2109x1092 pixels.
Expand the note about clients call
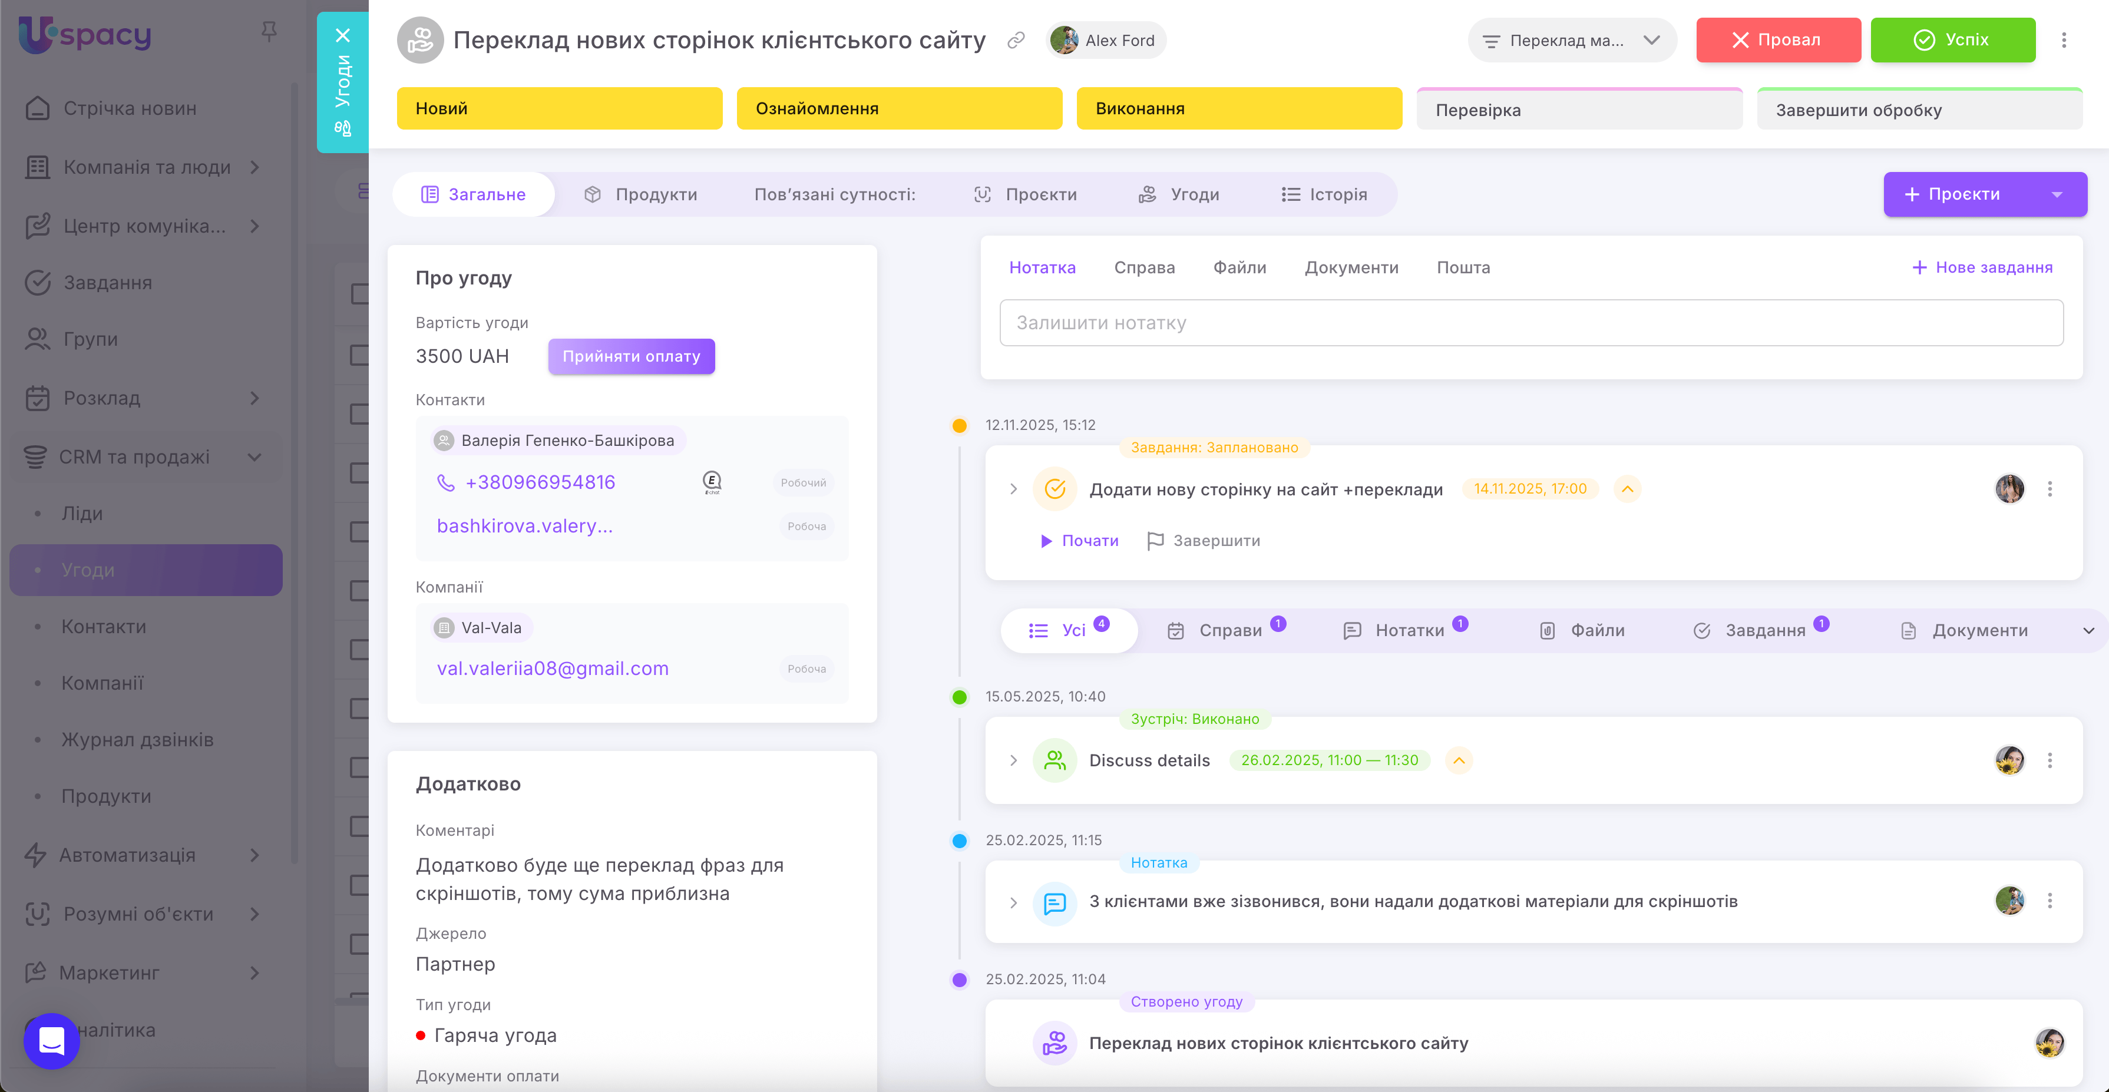coord(1014,902)
